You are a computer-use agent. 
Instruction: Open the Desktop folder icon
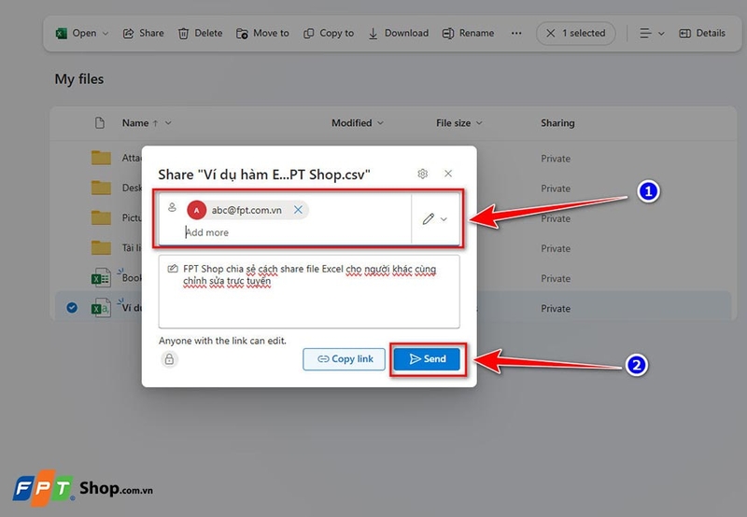tap(101, 188)
